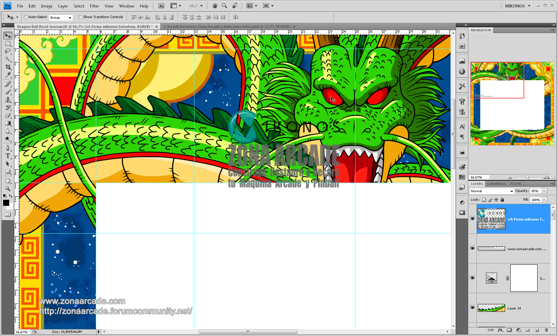Viewport: 558px width, 336px height.
Task: Open the Paragraph panel icon in dock
Action: [462, 137]
